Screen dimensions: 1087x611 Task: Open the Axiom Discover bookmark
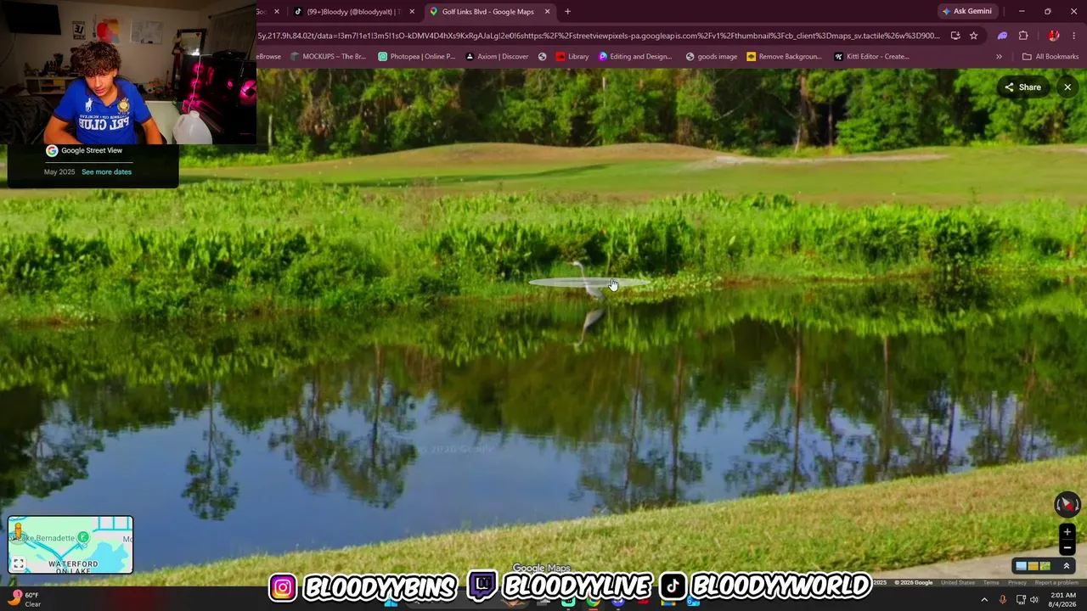(498, 57)
